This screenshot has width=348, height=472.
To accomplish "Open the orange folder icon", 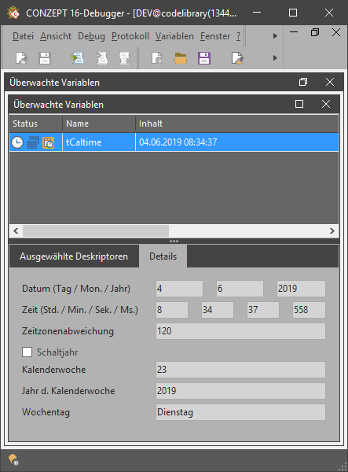I will click(x=181, y=58).
